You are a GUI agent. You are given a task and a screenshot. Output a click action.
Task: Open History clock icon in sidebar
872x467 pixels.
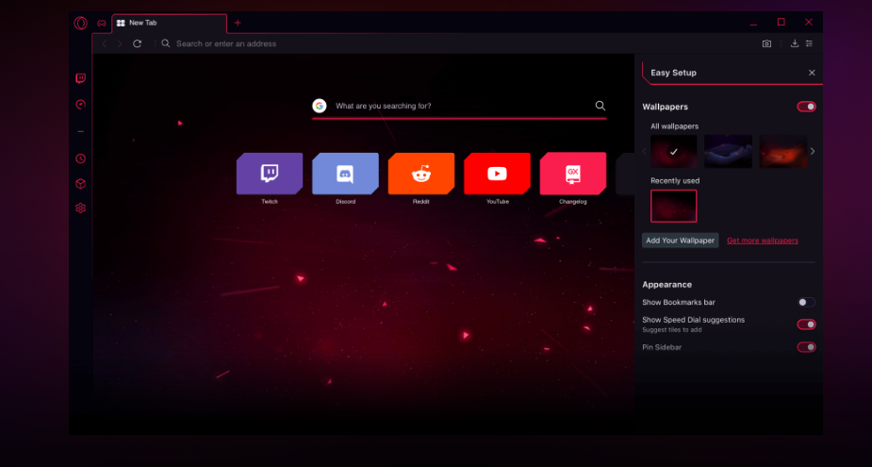click(x=81, y=158)
